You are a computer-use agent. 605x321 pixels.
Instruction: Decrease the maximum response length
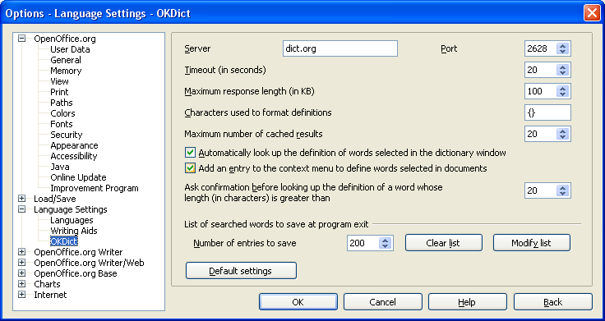coord(562,94)
